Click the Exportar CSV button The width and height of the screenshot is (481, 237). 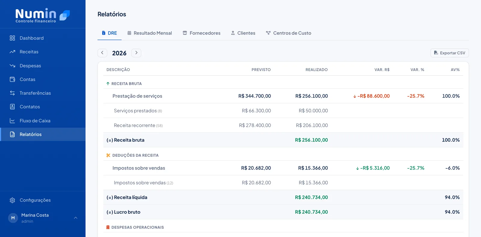pyautogui.click(x=450, y=53)
